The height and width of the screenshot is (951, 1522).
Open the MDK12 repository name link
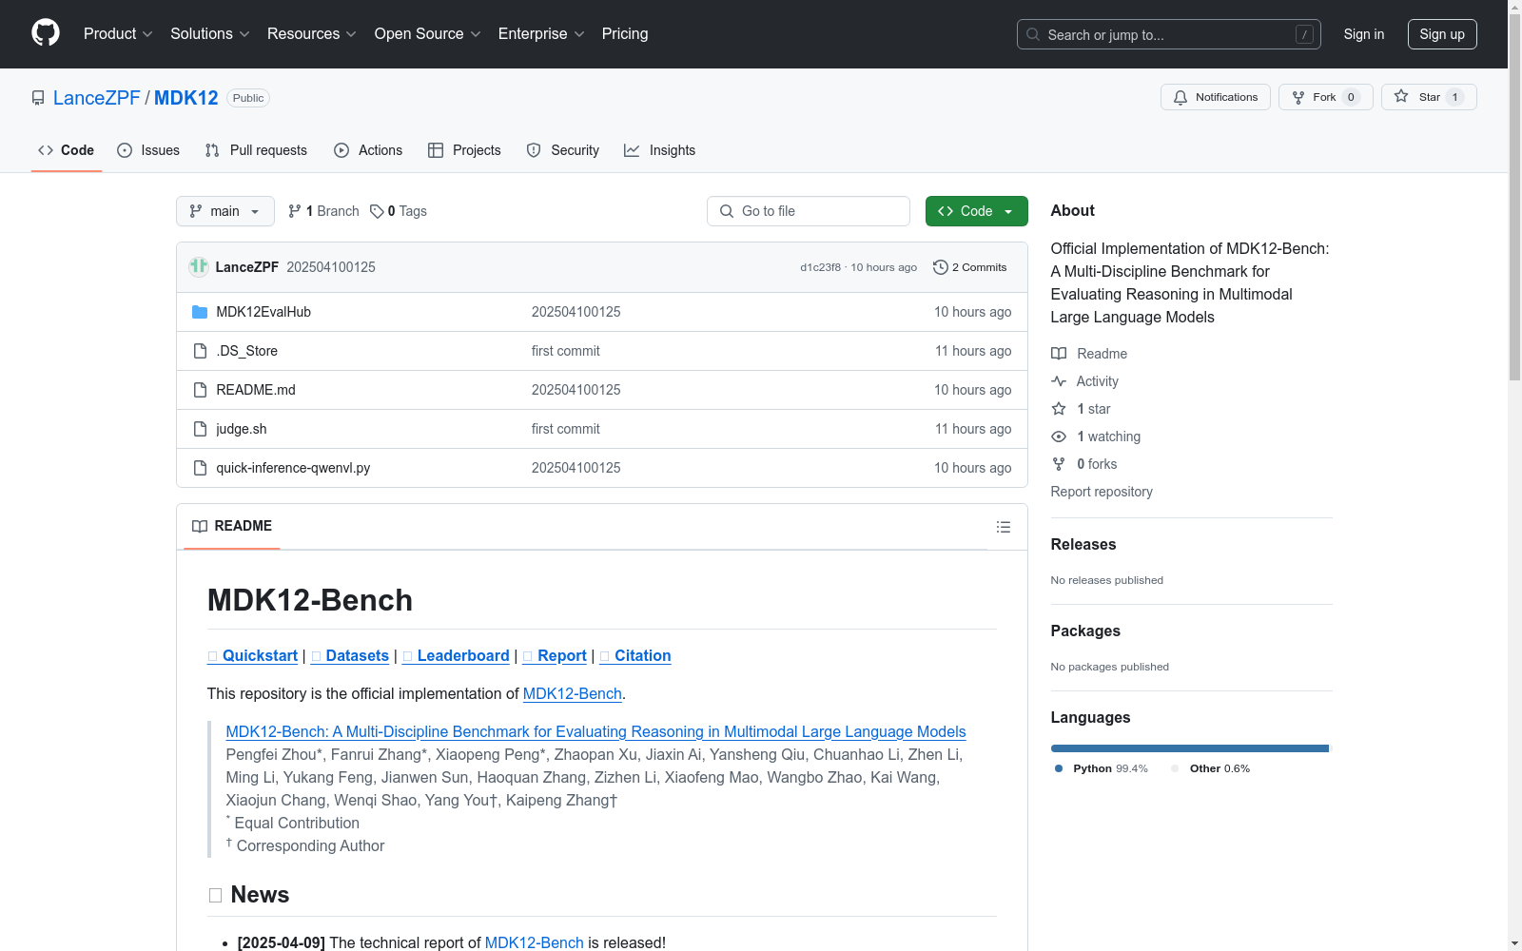coord(186,98)
